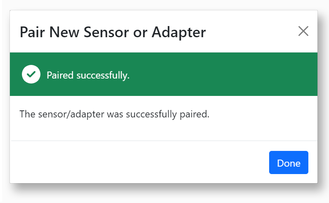The width and height of the screenshot is (329, 203).
Task: Click the "Paired successfully." banner text
Action: (88, 75)
